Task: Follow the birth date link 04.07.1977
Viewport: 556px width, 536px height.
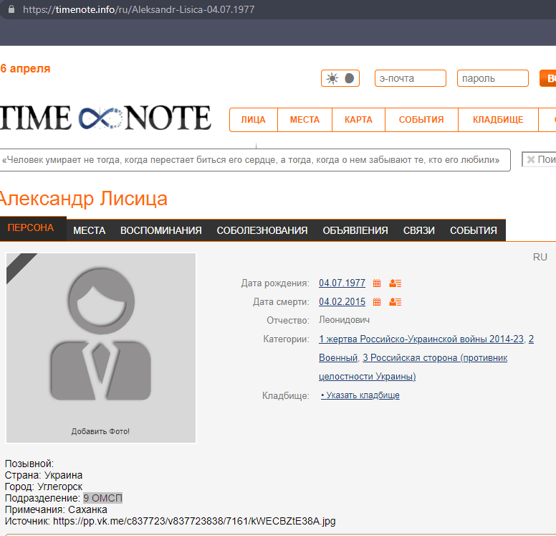Action: pyautogui.click(x=342, y=283)
